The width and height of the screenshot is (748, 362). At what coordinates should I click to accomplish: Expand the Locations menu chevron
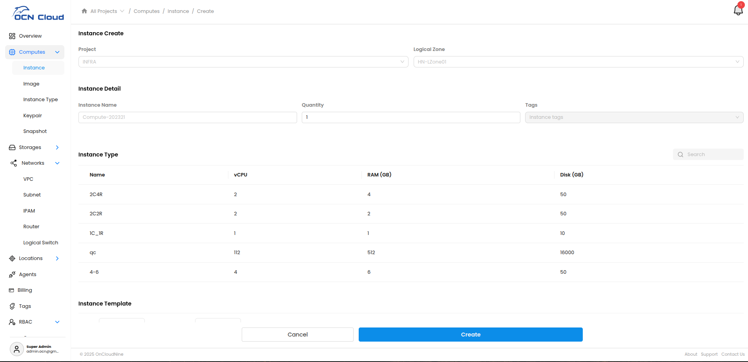(x=57, y=258)
